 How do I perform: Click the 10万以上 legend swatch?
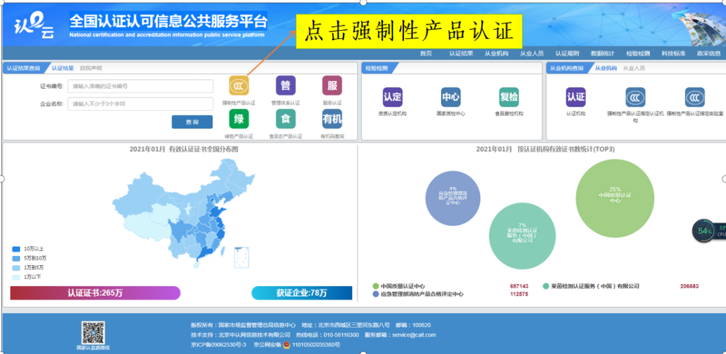coord(16,249)
